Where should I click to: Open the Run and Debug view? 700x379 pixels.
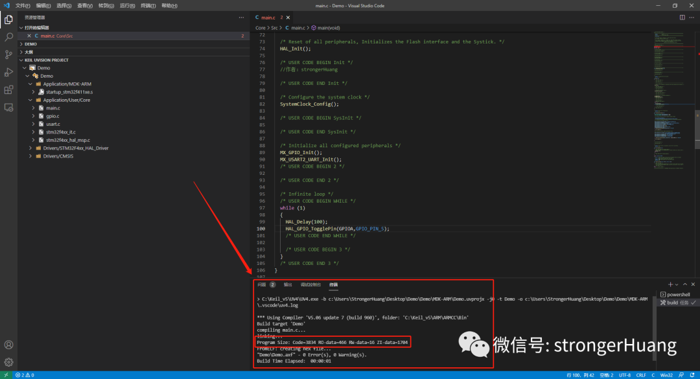[x=8, y=72]
